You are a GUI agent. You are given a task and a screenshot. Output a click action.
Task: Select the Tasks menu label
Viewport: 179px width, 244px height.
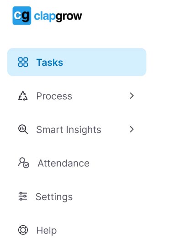point(50,63)
